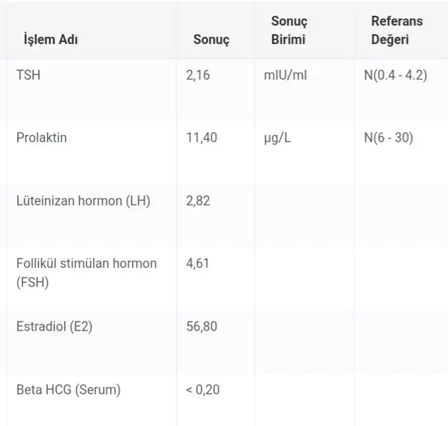The width and height of the screenshot is (448, 426).
Task: Click the Beta HCG (Serum) label
Action: click(69, 389)
